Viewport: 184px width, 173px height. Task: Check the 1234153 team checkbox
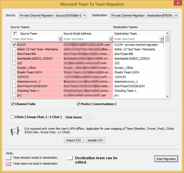coord(14,77)
